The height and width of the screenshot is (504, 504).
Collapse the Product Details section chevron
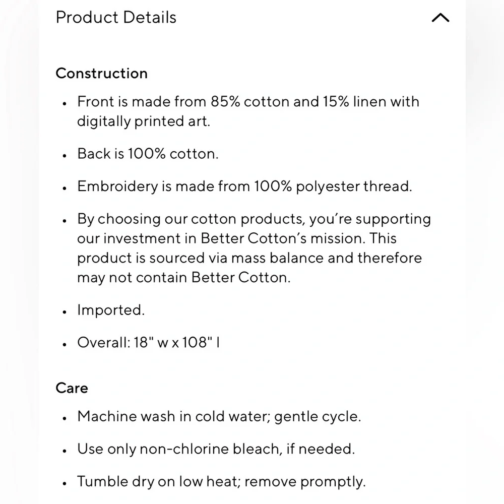tap(440, 18)
